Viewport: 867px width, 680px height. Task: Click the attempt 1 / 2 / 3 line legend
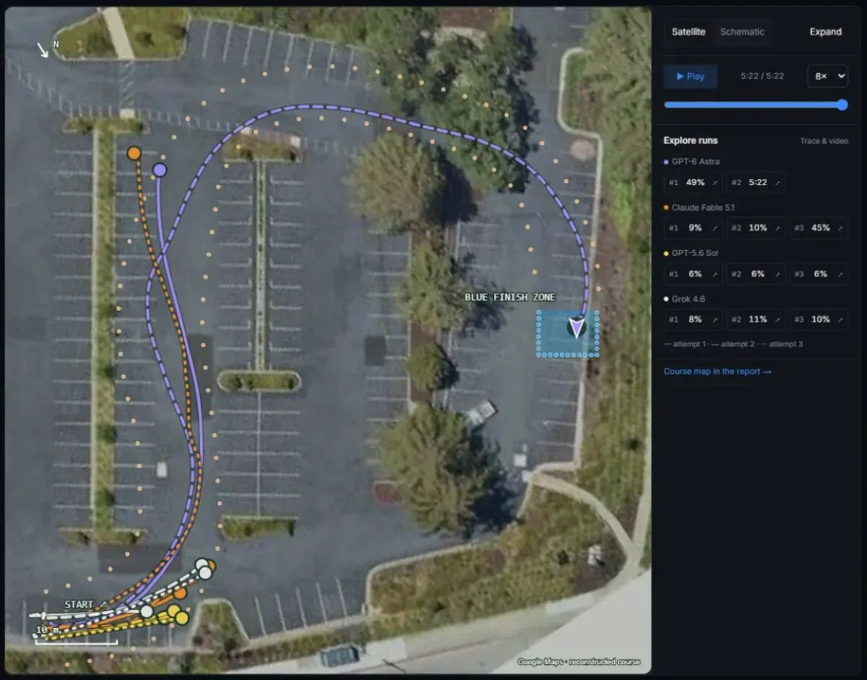733,344
